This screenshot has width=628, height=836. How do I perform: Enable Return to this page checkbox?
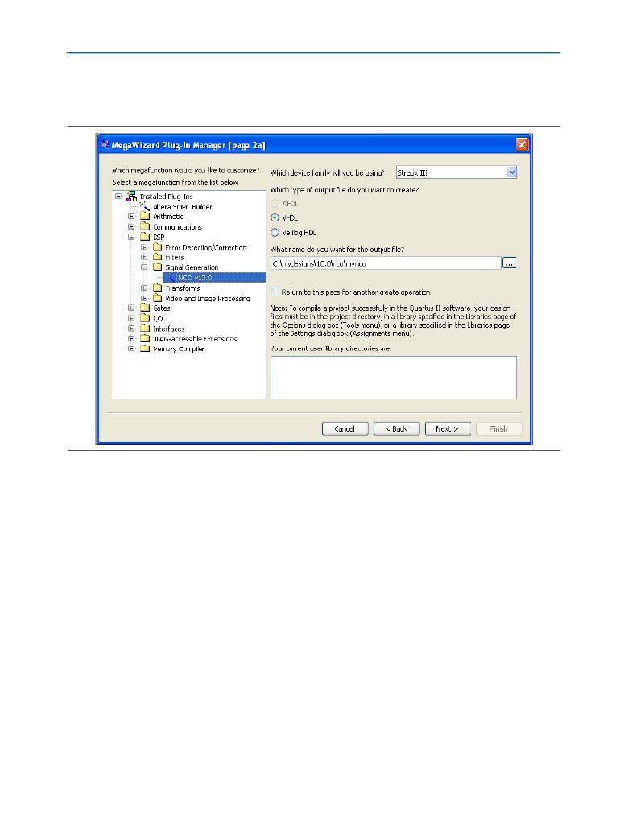coord(275,292)
